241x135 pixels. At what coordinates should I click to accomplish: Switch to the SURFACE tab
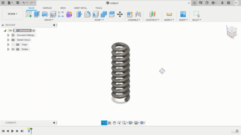coord(47,8)
